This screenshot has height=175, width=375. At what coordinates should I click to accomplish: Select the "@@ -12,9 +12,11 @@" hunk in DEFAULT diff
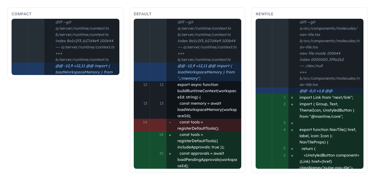[187, 72]
